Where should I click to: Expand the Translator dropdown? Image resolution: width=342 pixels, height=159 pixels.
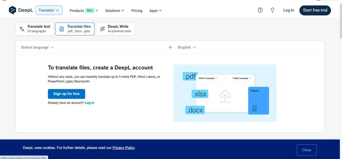[x=49, y=10]
